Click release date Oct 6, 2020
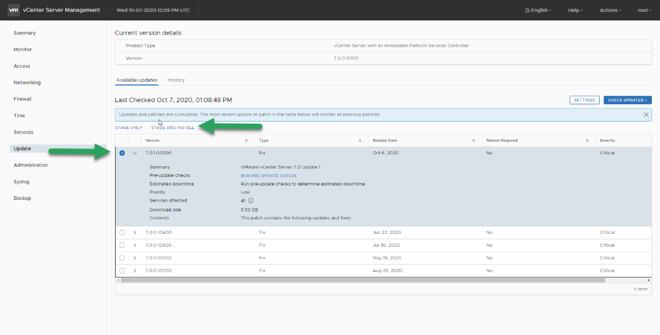Image resolution: width=660 pixels, height=335 pixels. 386,153
